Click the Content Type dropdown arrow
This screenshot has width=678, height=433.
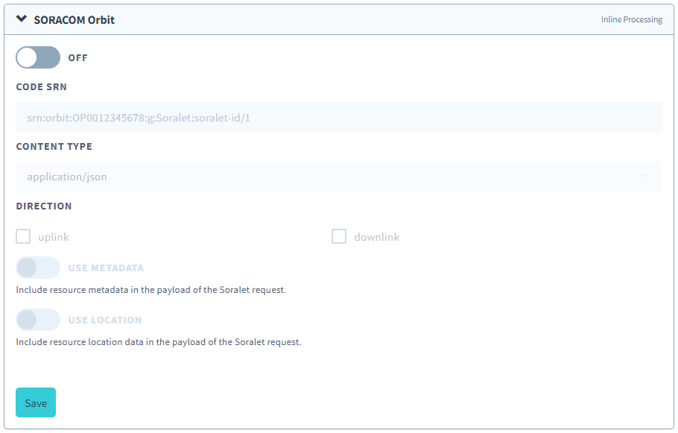(x=644, y=177)
